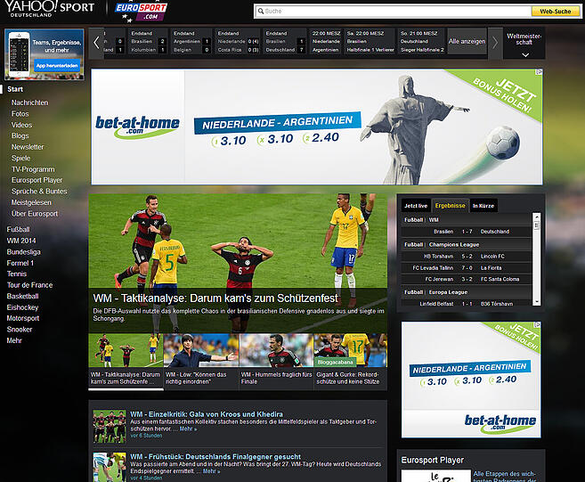Open the Start navigation item
The height and width of the screenshot is (482, 585).
15,89
